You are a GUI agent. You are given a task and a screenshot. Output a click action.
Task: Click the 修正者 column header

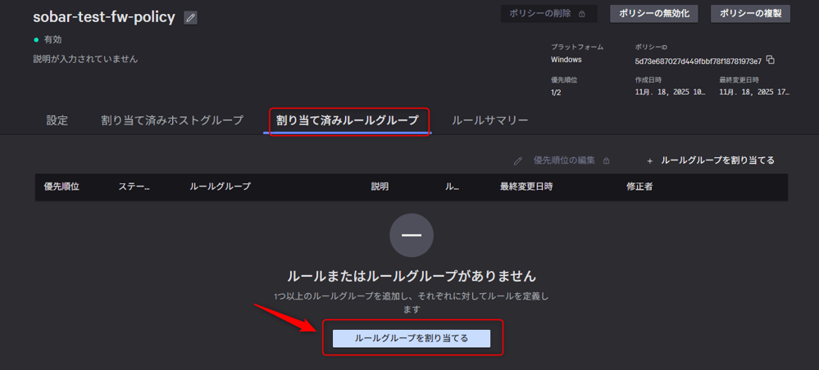(x=639, y=187)
